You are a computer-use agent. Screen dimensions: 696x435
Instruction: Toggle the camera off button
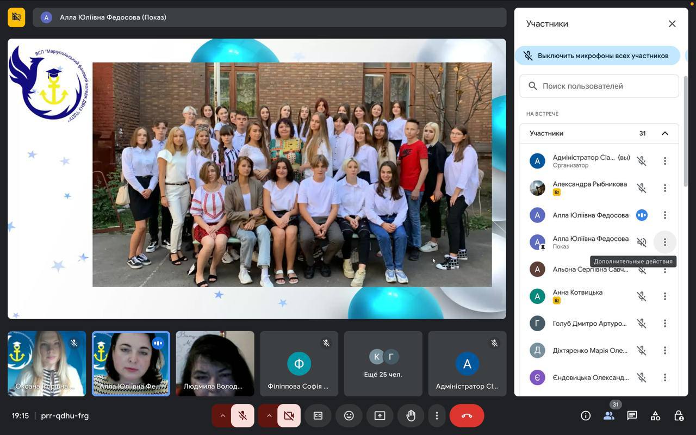click(x=289, y=415)
